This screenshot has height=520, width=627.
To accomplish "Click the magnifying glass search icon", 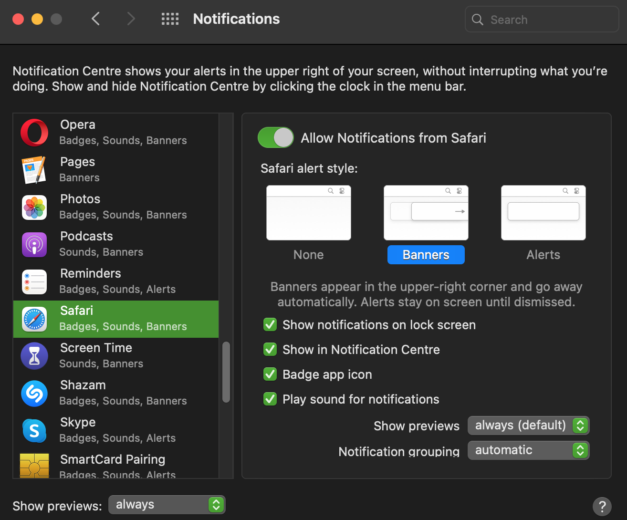I will click(478, 20).
